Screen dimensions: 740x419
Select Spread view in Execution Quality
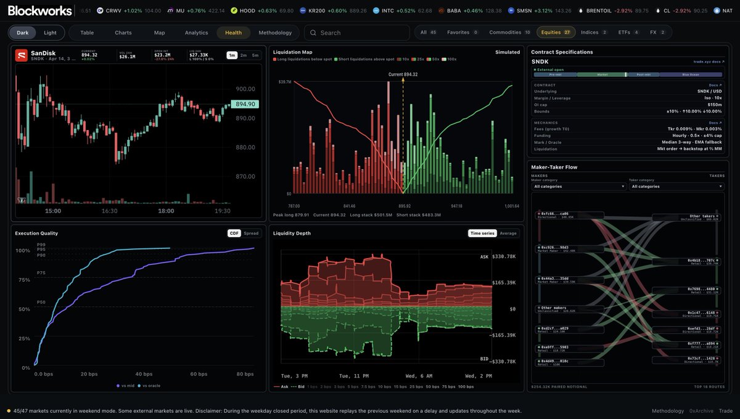point(251,234)
